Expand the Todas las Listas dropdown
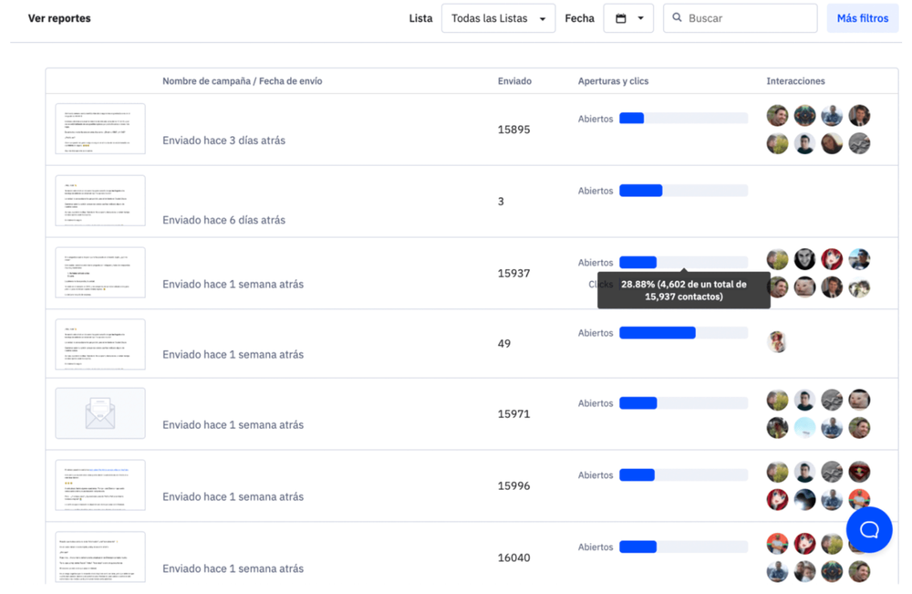 (x=498, y=18)
